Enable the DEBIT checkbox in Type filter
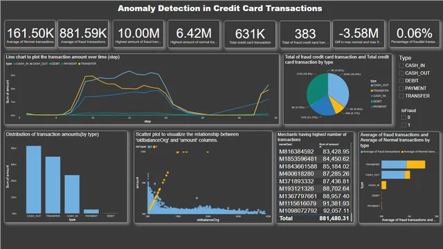This screenshot has width=443, height=249. click(401, 81)
